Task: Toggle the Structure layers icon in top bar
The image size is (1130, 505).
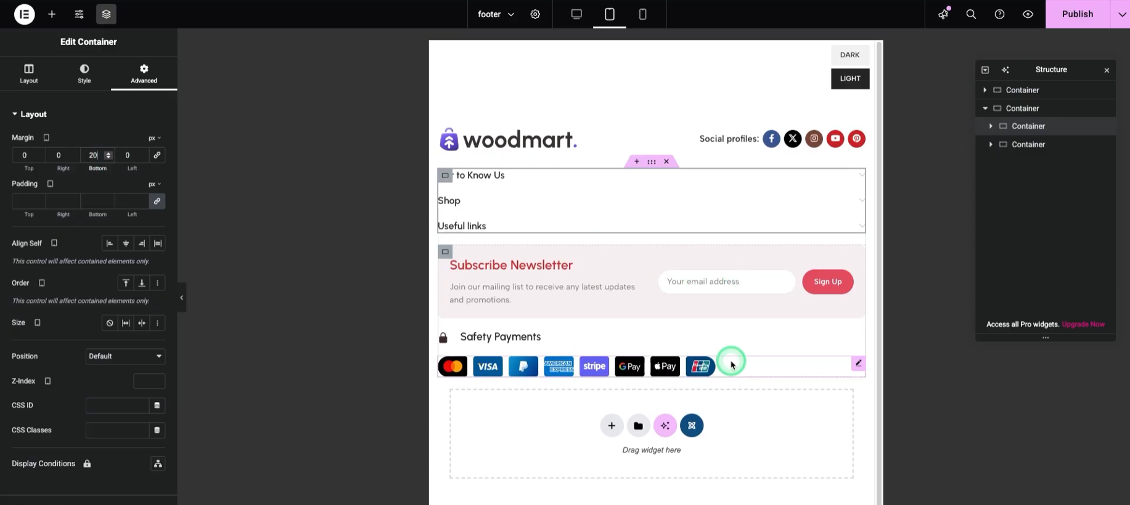Action: (x=106, y=14)
